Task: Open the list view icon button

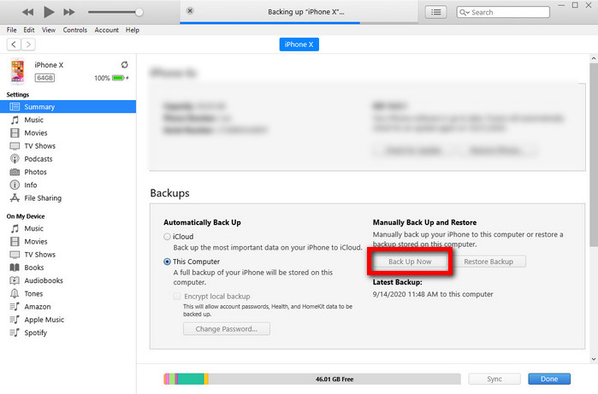Action: 436,12
